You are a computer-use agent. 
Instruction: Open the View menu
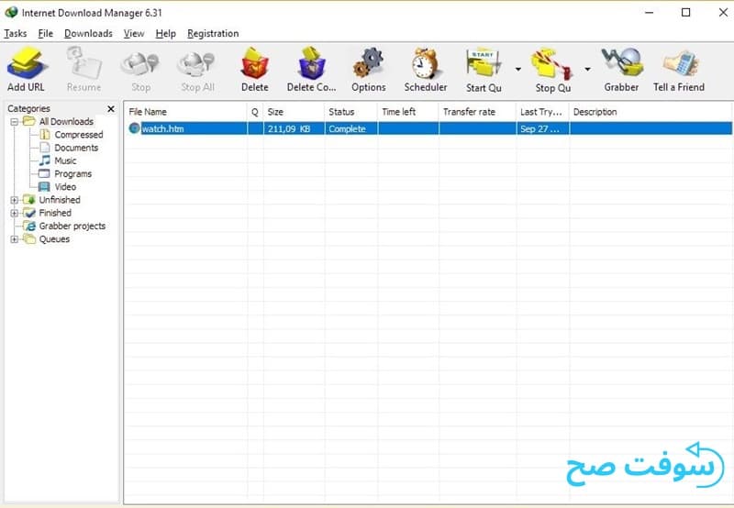pos(134,34)
